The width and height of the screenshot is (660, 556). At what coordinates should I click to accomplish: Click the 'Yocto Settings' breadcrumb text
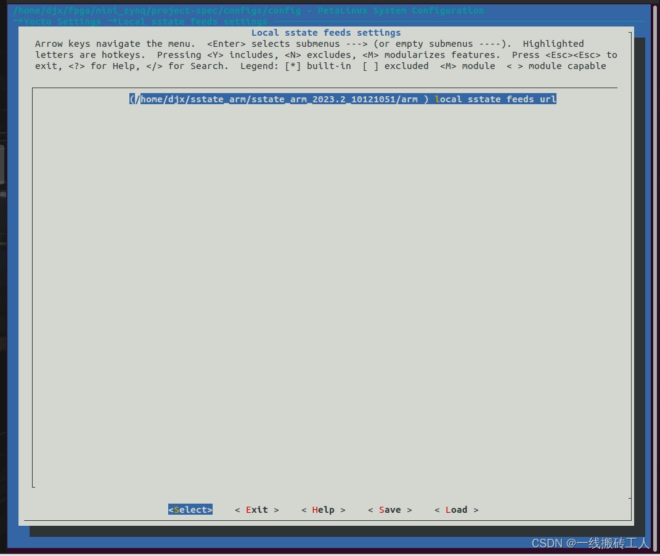62,22
